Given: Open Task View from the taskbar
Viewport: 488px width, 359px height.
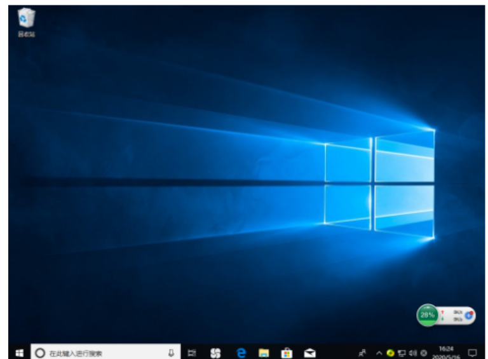Looking at the screenshot, I should point(192,353).
